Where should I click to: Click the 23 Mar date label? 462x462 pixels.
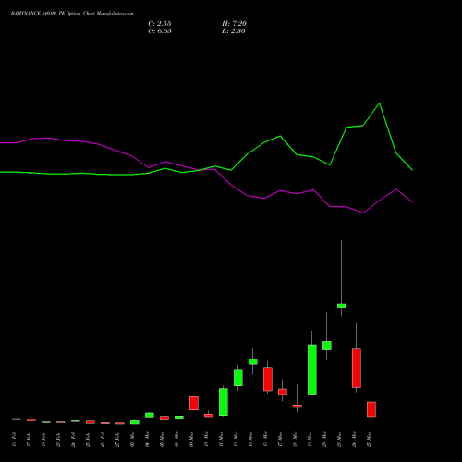(x=339, y=440)
